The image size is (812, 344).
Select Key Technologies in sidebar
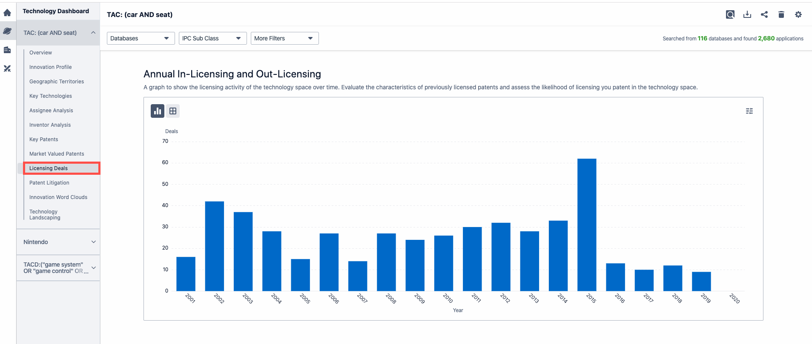(51, 96)
